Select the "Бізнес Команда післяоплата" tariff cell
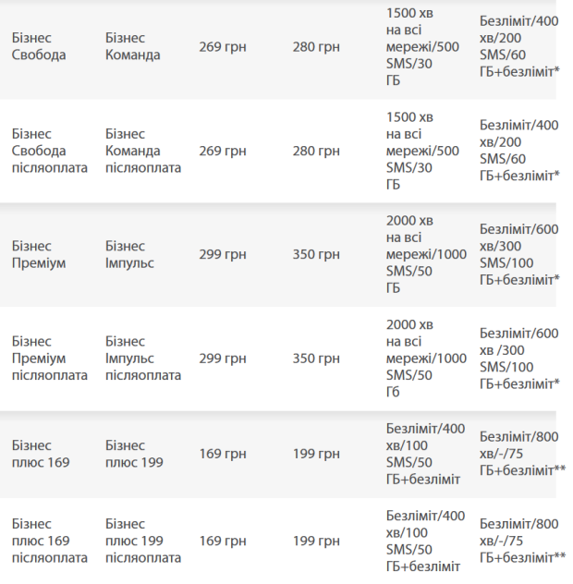 (x=143, y=151)
